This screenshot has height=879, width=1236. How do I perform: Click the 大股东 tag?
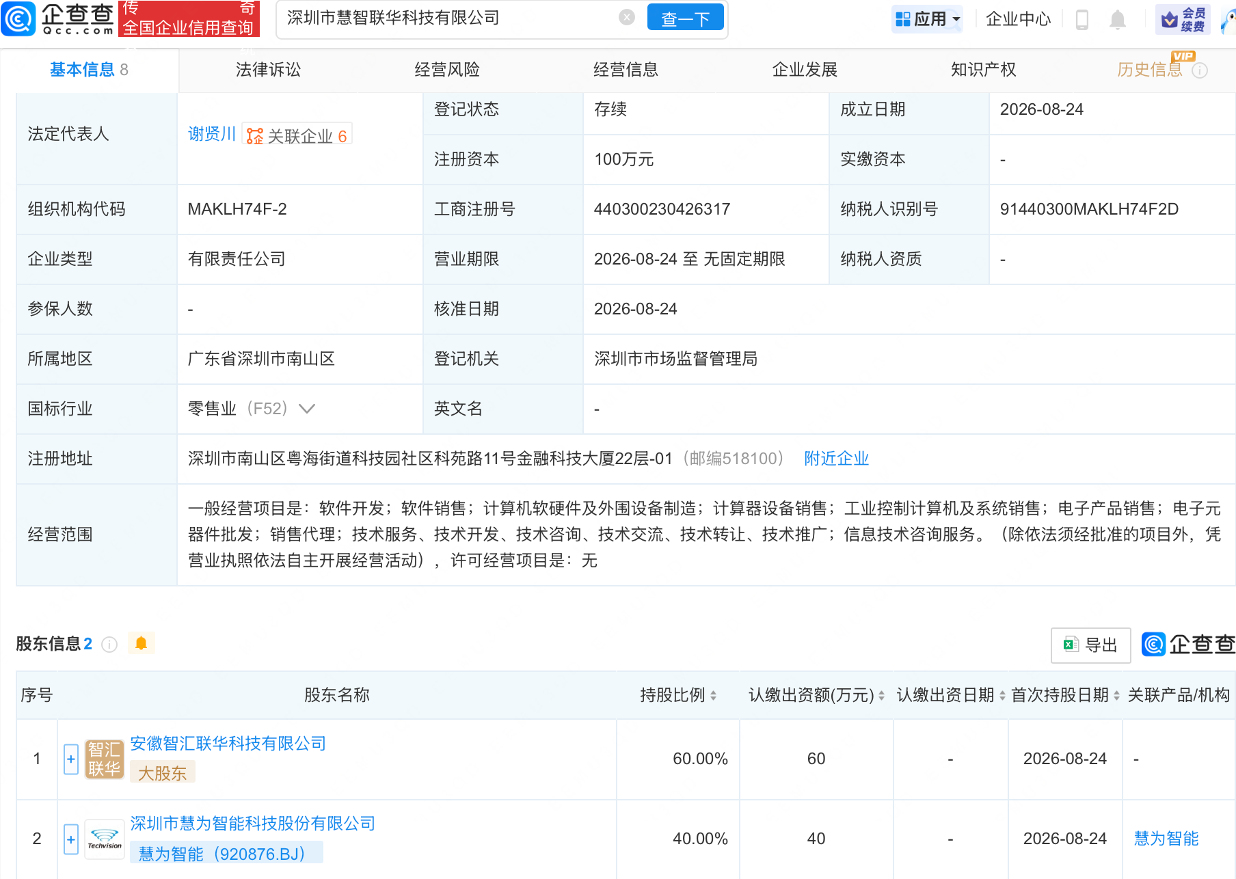click(x=163, y=772)
